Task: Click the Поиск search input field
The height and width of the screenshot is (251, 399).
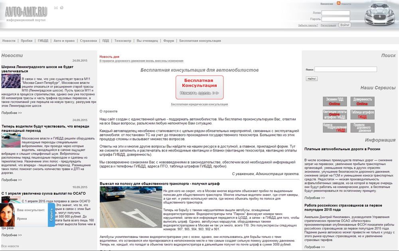Action: (346, 69)
